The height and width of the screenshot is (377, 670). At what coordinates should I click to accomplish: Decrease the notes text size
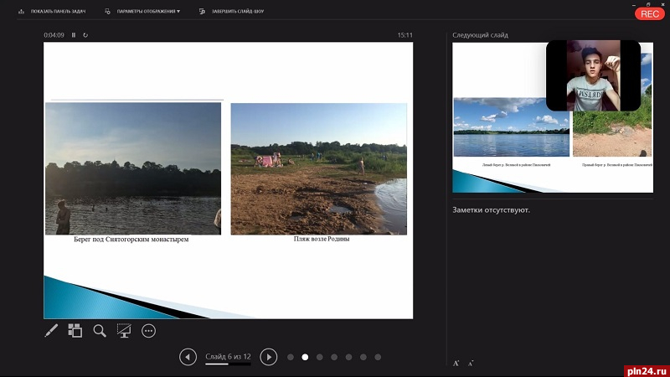471,363
